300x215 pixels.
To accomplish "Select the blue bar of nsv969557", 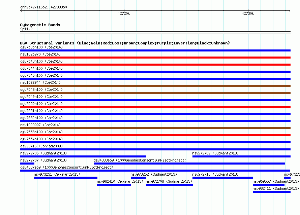I will coord(269,185).
